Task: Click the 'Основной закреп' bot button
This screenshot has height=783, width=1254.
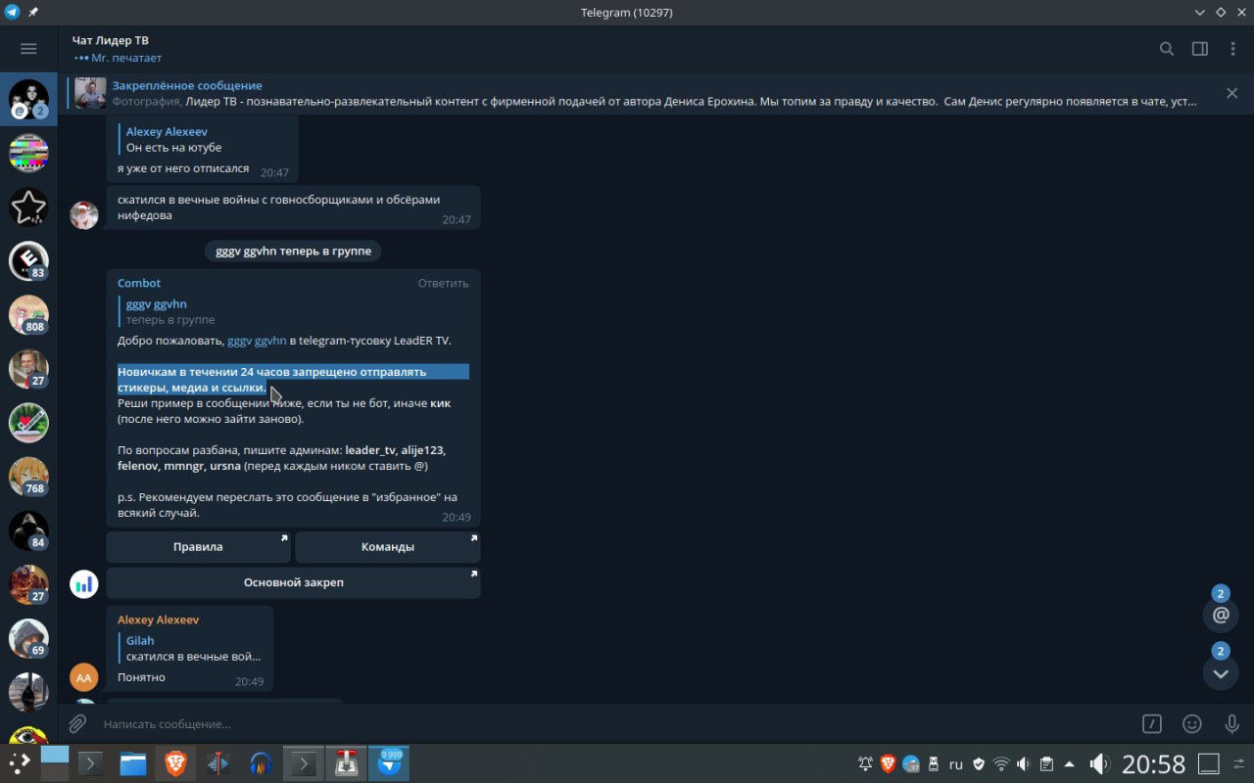Action: coord(293,582)
